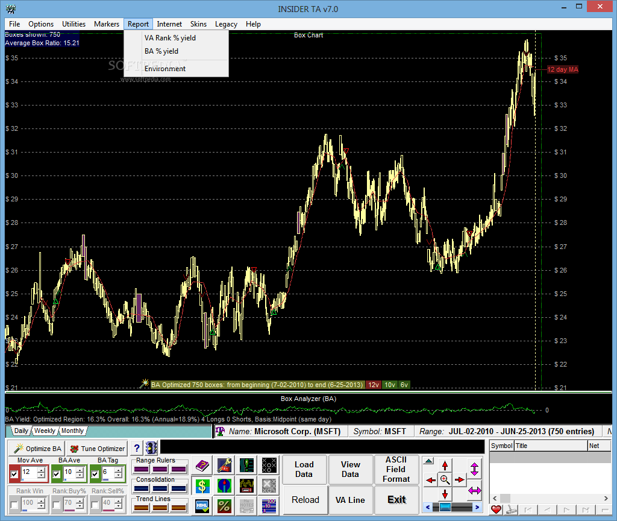
Task: Collapse panel with small teal up triangle
Action: pyautogui.click(x=428, y=461)
